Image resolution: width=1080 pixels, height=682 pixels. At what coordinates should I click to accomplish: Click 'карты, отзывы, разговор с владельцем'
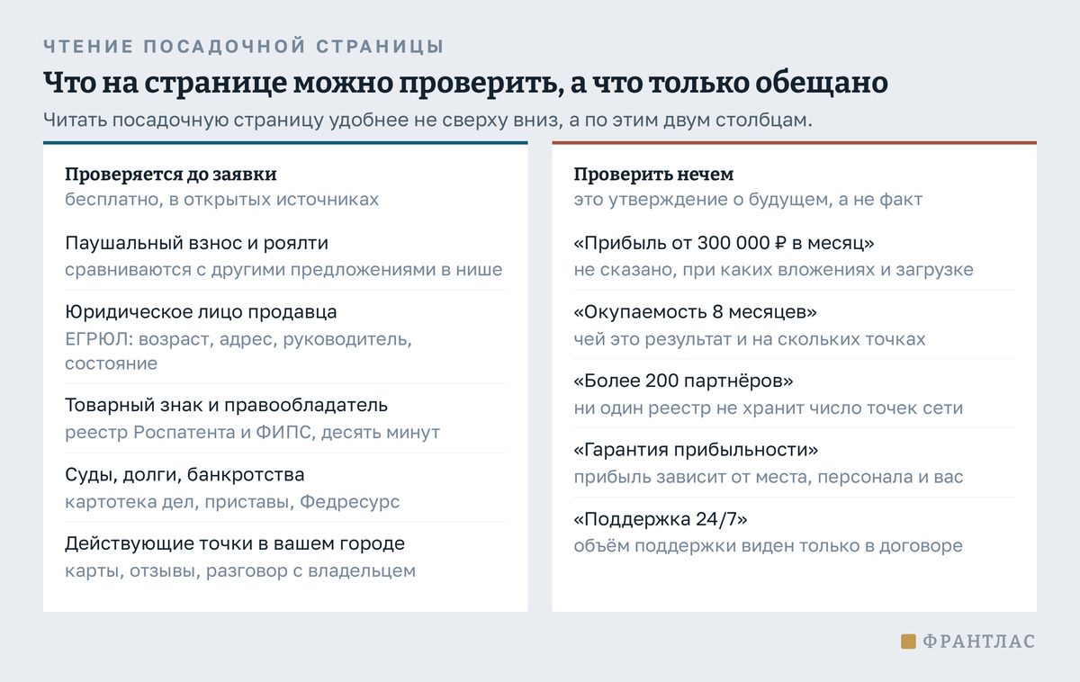tap(240, 570)
